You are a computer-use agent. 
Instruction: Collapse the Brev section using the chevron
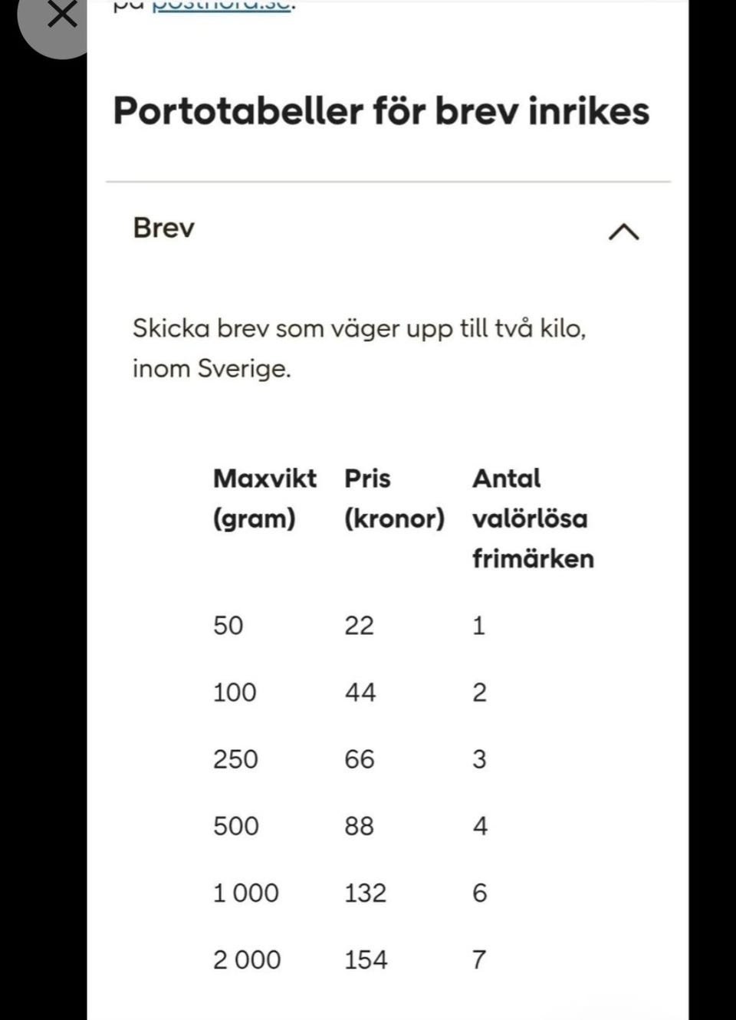(623, 231)
